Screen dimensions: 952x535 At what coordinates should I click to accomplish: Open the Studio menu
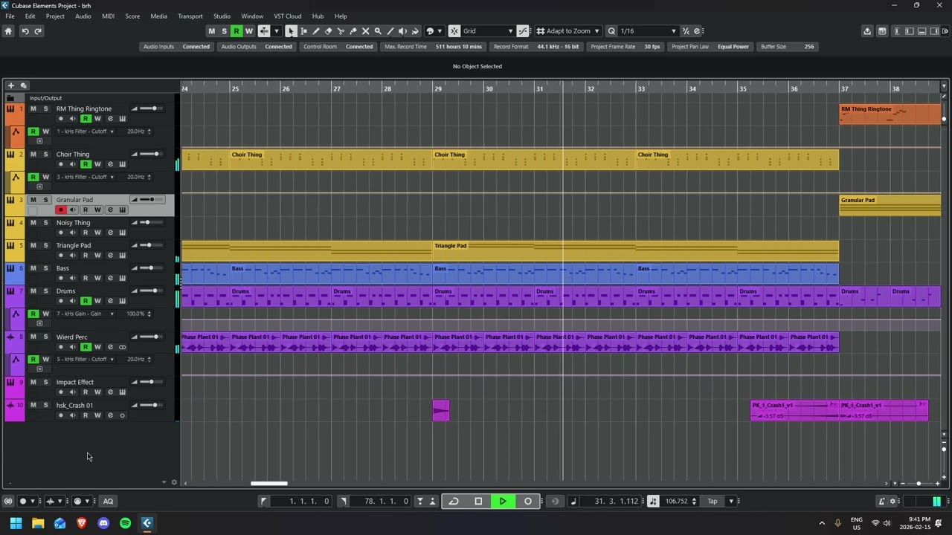[x=222, y=16]
